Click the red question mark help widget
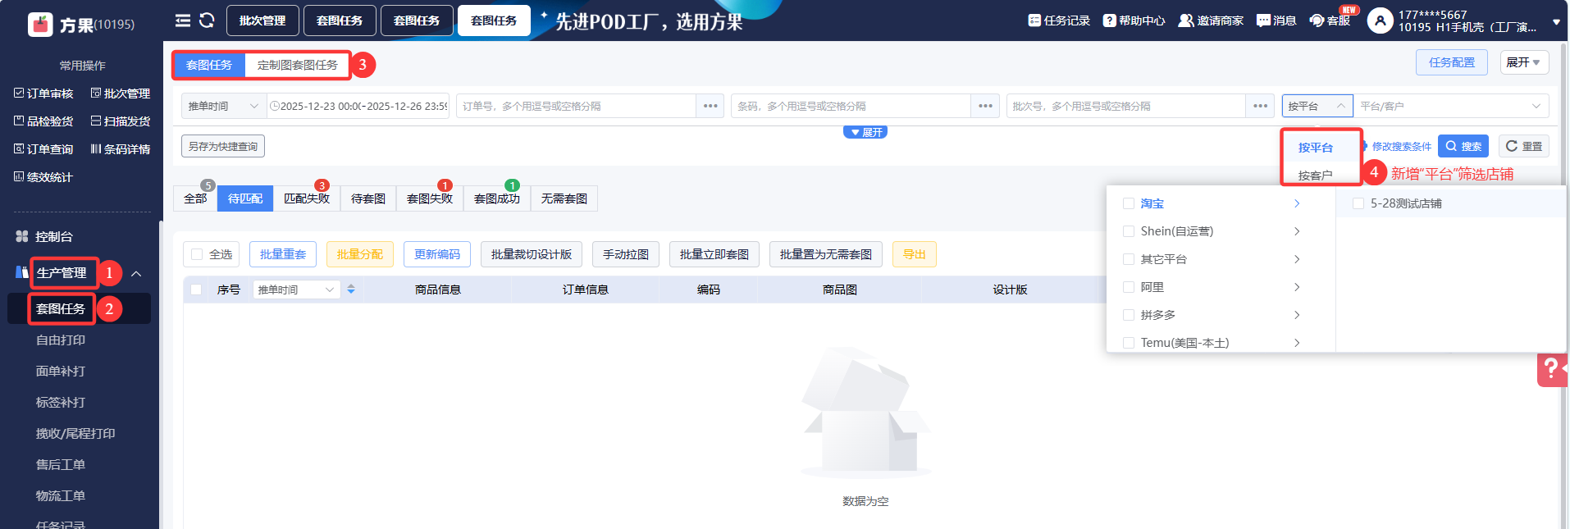This screenshot has height=529, width=1570. tap(1551, 369)
